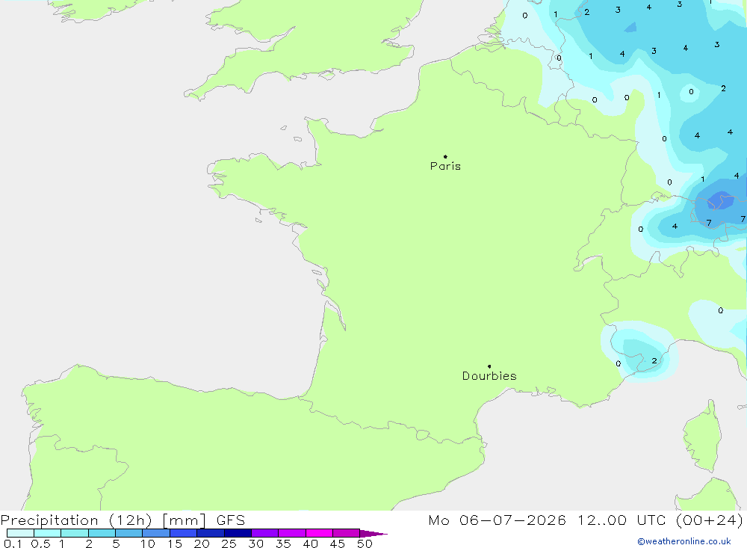
Task: Click the 2 mm value near the Riviera
Action: pos(654,360)
